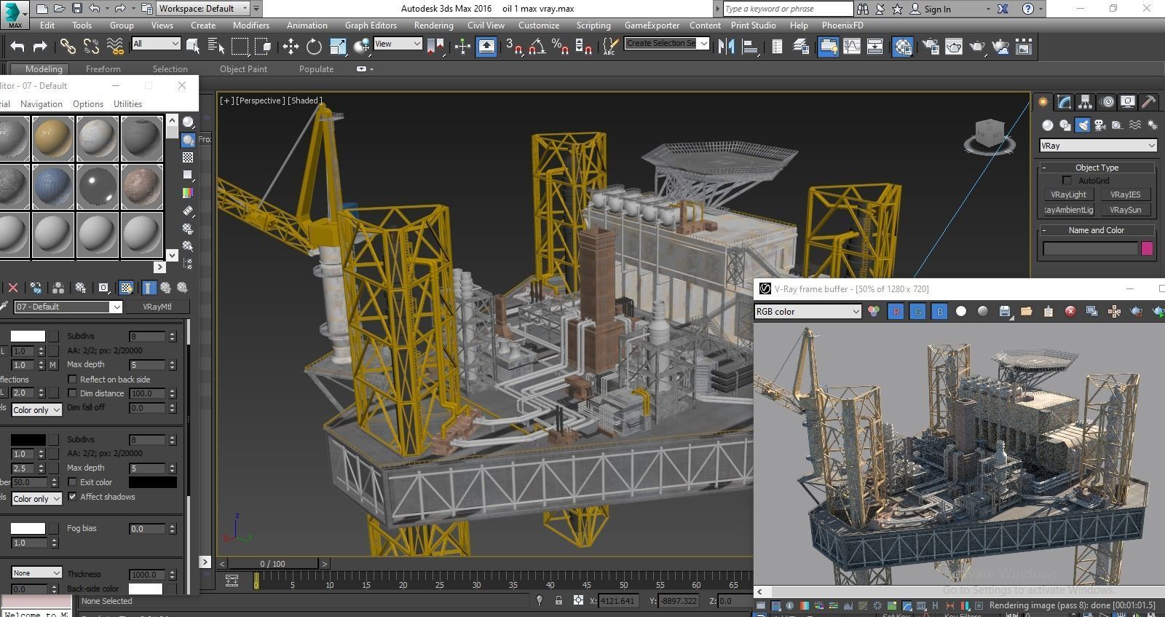The height and width of the screenshot is (617, 1165).
Task: Open the Utilities command panel tab
Action: pos(1149,102)
